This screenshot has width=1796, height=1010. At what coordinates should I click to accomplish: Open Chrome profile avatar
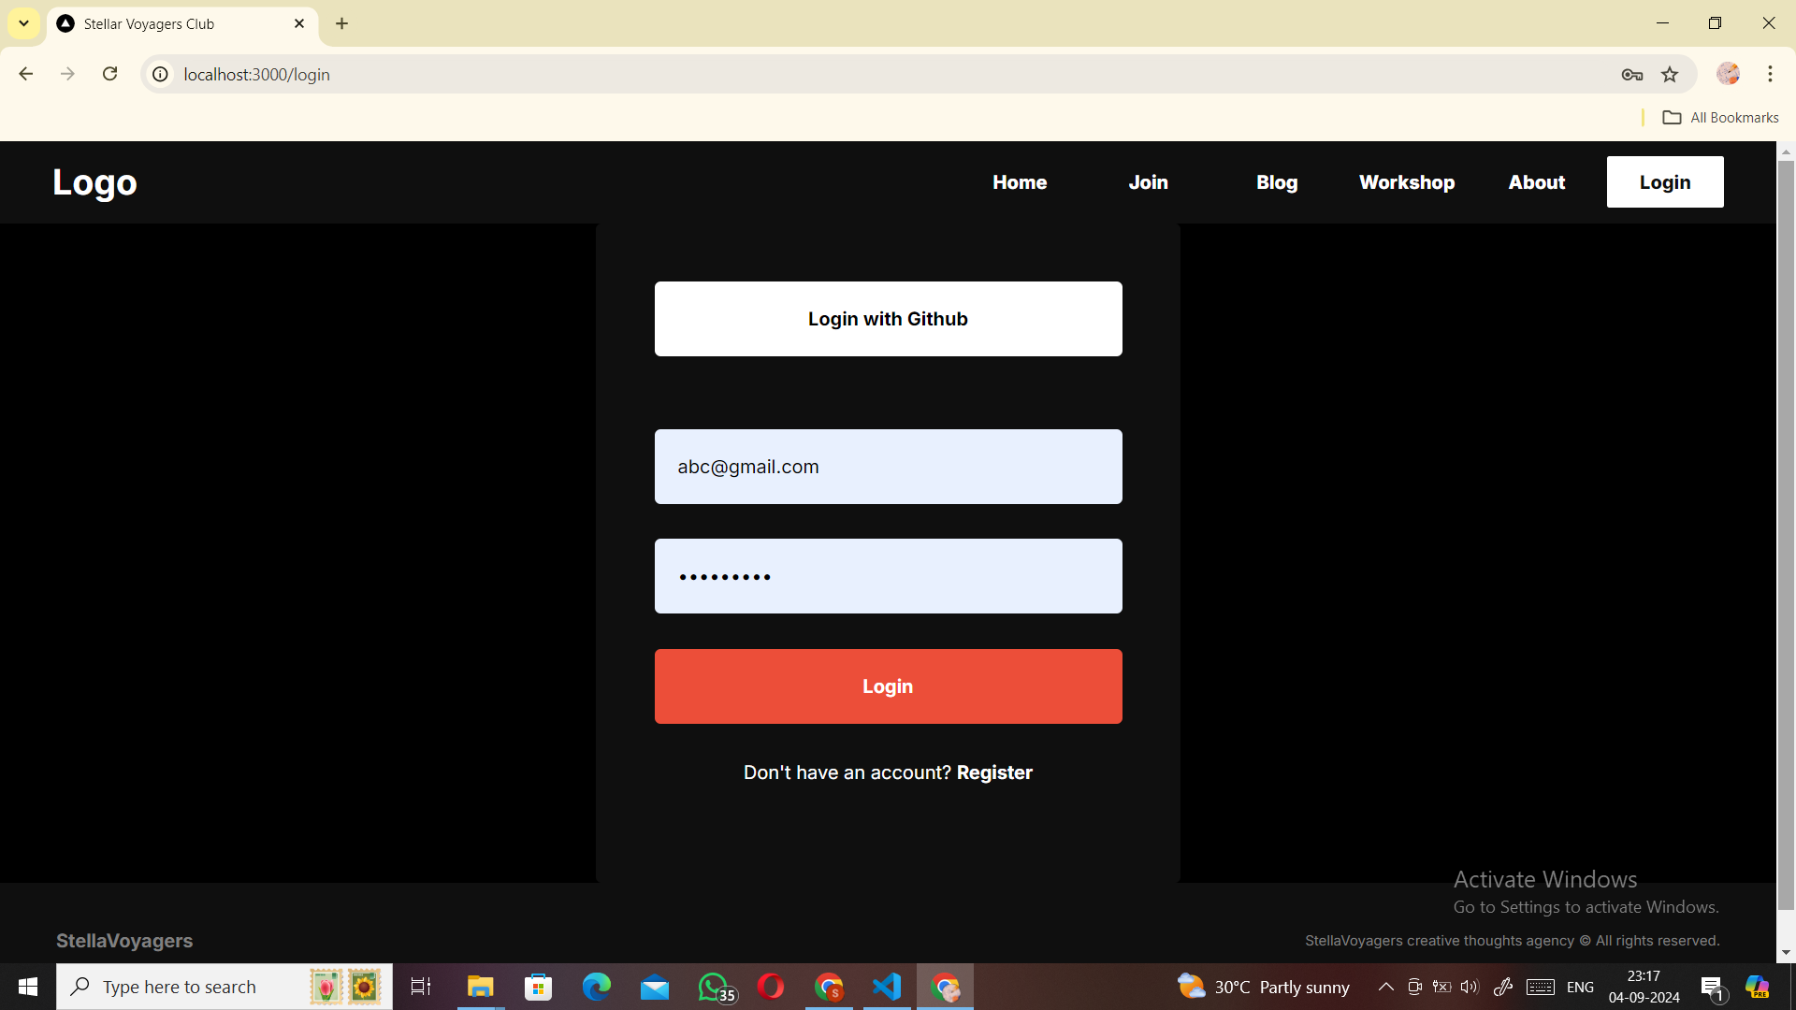1728,74
